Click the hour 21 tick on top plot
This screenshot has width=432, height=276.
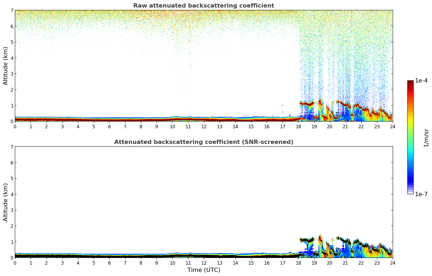pyautogui.click(x=345, y=126)
